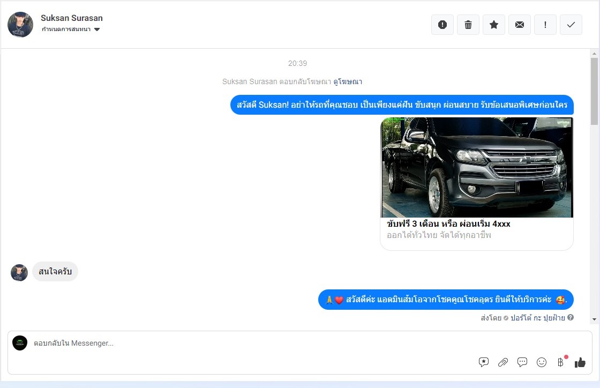Image resolution: width=600 pixels, height=388 pixels.
Task: Toggle conversation as unread with envelope
Action: click(520, 25)
